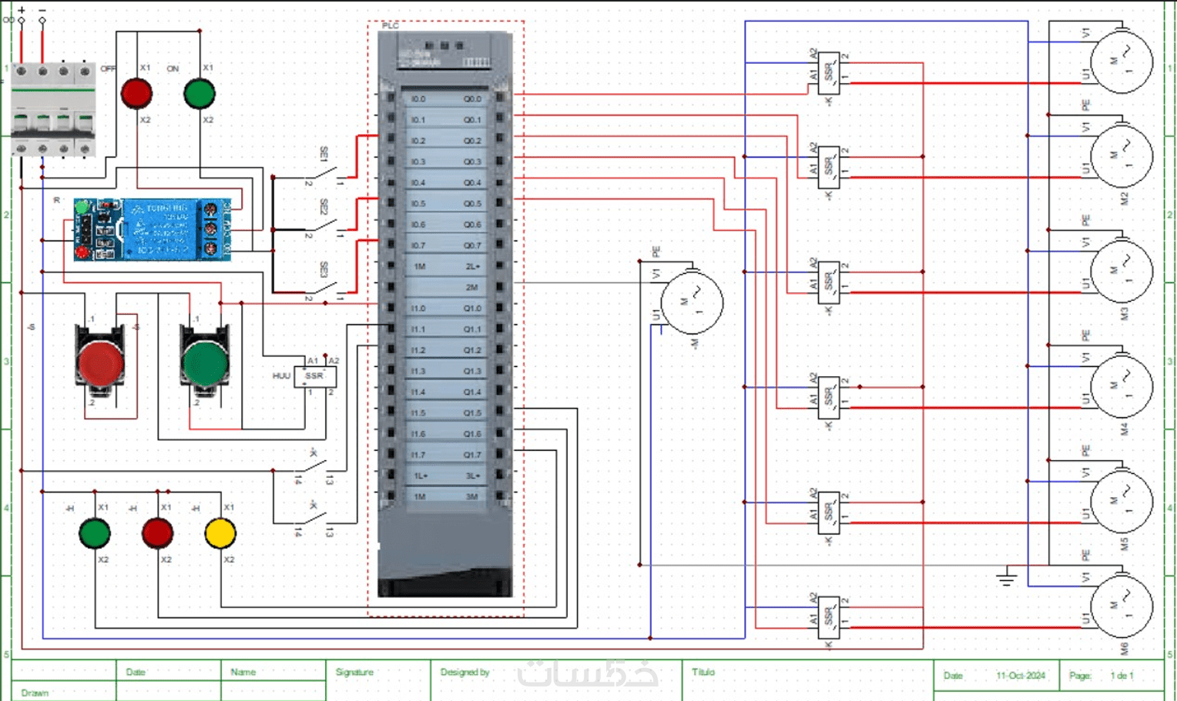Click the red -H pilot lamp
This screenshot has width=1177, height=701.
(x=158, y=533)
